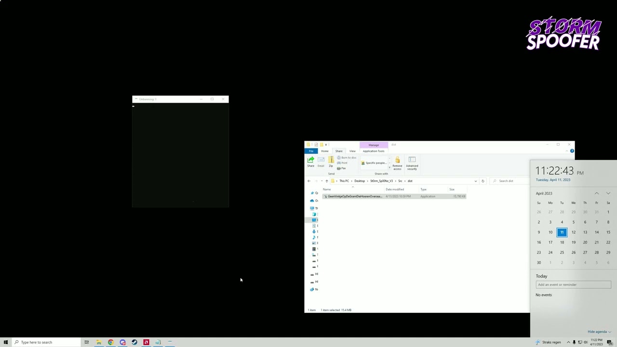Select GeenVinkjeOpDeGram application file

(394, 196)
